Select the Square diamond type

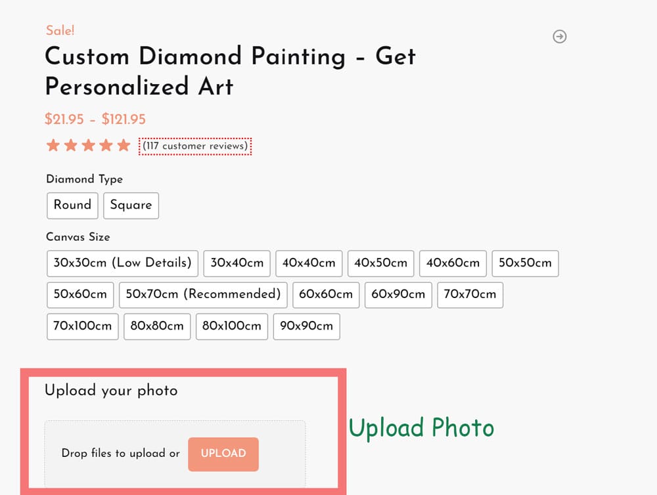click(131, 205)
